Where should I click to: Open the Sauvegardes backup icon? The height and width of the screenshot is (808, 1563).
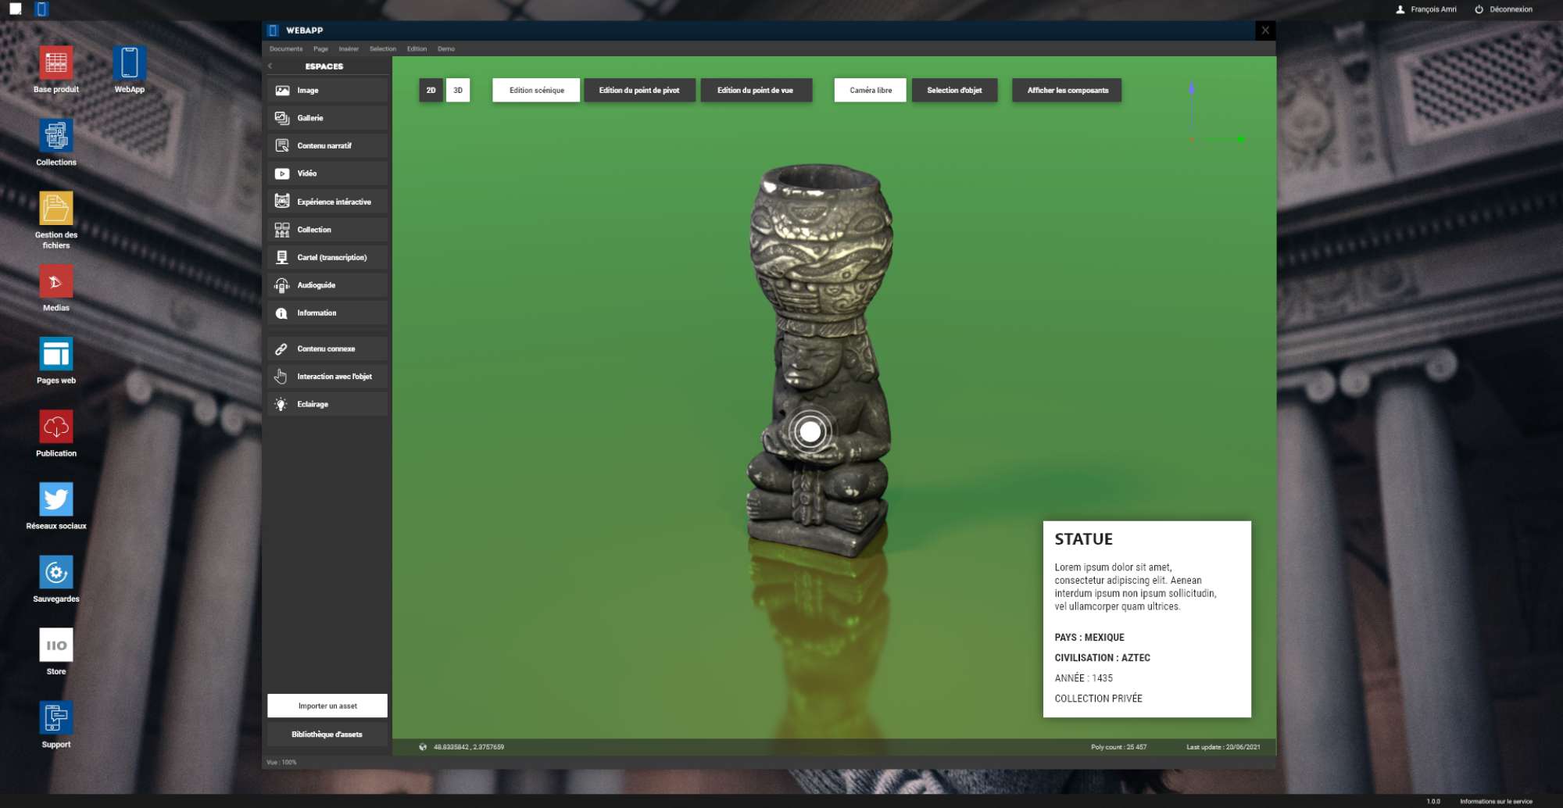point(56,572)
